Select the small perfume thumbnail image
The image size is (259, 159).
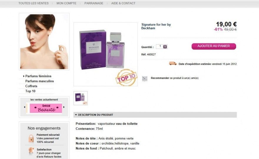[81, 98]
